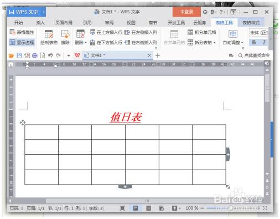Toggle Italic formatting button
280x219 pixels.
(x=264, y=42)
